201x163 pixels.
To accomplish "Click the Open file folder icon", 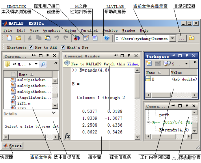I will (18, 38).
